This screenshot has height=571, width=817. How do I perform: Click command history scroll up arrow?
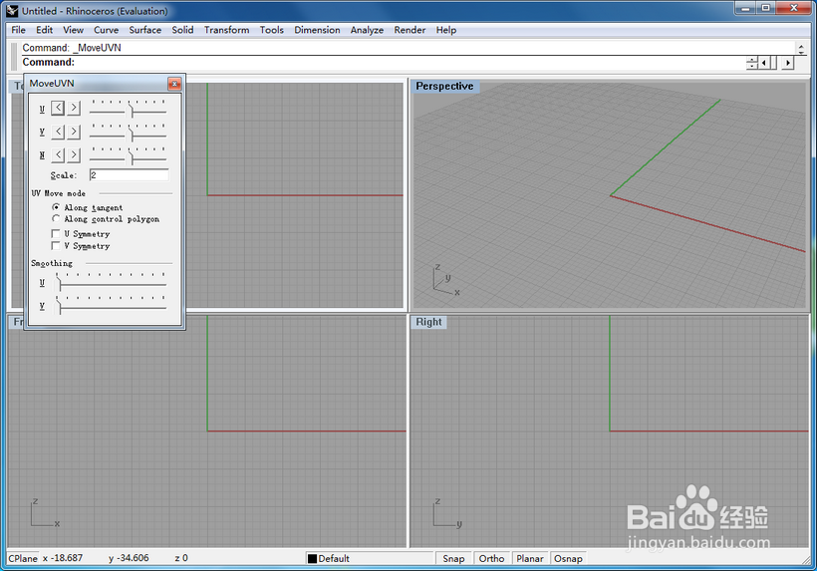click(x=801, y=45)
